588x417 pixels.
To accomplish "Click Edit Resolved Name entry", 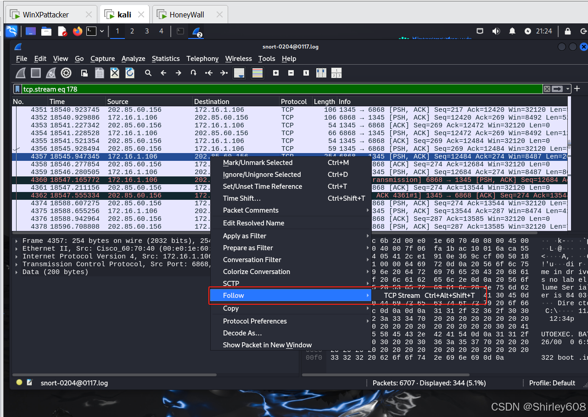I will click(x=291, y=223).
